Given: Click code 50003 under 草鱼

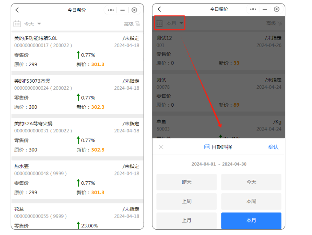Looking at the screenshot, I should pos(163,129).
